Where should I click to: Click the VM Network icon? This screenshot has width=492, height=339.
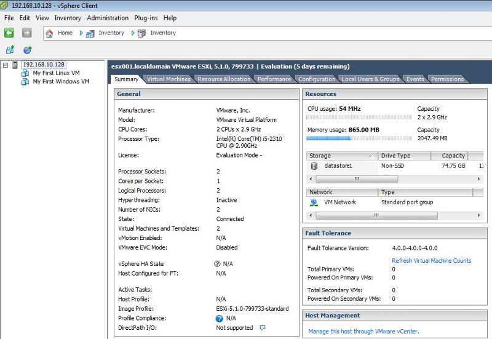coord(314,202)
